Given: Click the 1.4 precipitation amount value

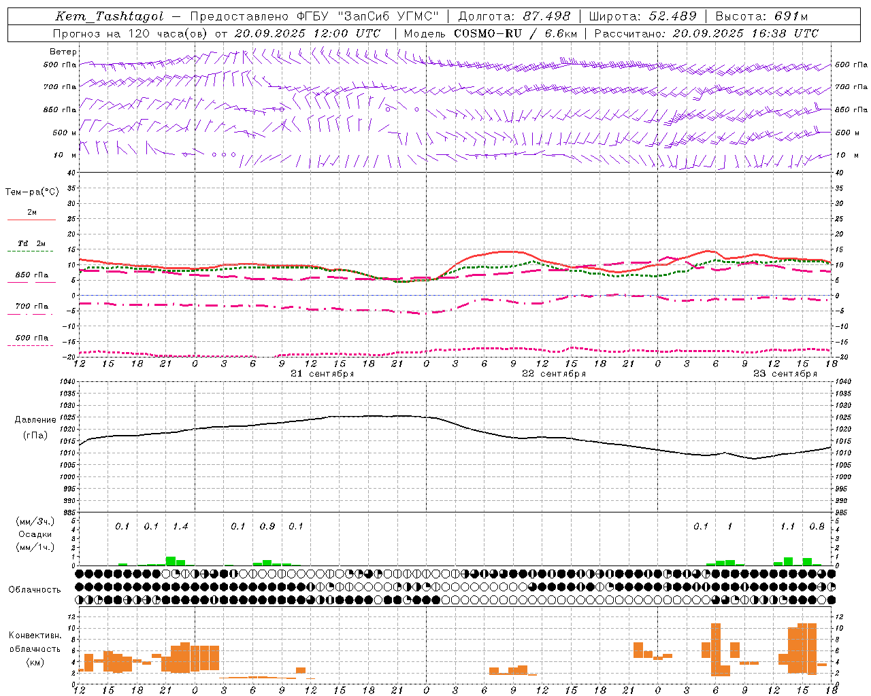Looking at the screenshot, I should point(180,527).
